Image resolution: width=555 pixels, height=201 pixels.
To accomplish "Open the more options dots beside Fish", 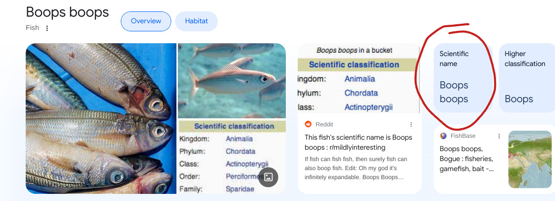I will 47,28.
